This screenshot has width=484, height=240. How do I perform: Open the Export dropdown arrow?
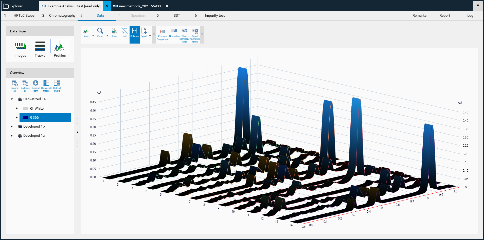(x=150, y=36)
